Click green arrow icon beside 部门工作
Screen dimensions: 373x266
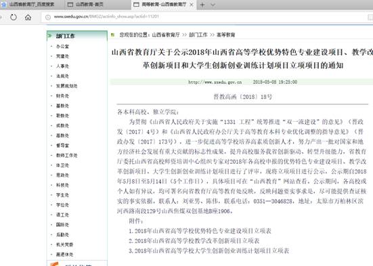tap(50, 36)
